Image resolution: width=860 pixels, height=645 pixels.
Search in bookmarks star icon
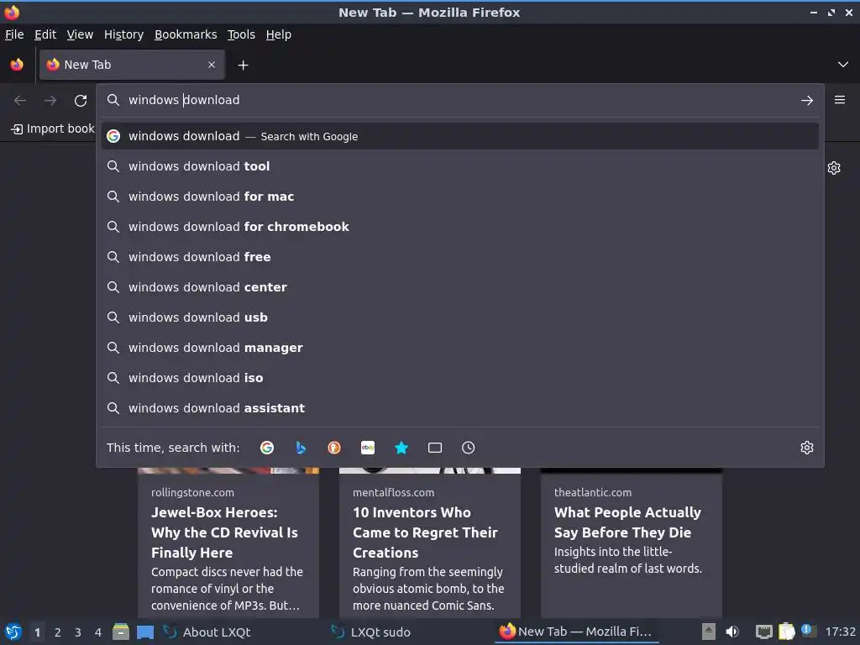coord(401,448)
